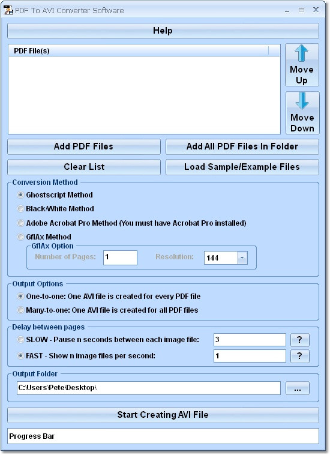Minimize the converter window

[287, 10]
